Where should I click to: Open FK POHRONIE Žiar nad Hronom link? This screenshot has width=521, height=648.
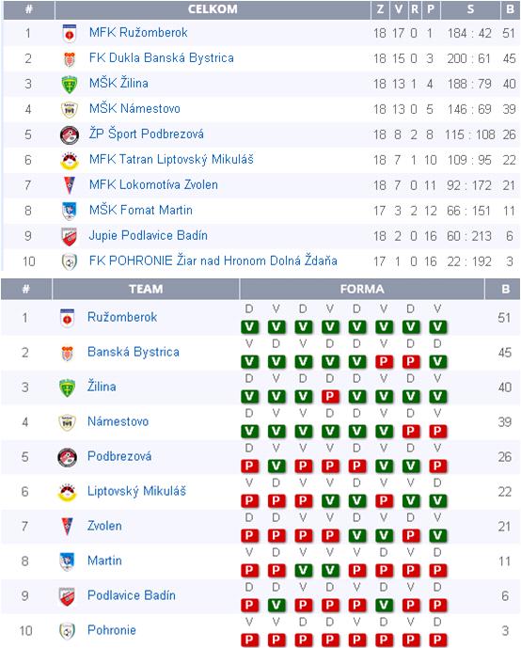coord(213,261)
